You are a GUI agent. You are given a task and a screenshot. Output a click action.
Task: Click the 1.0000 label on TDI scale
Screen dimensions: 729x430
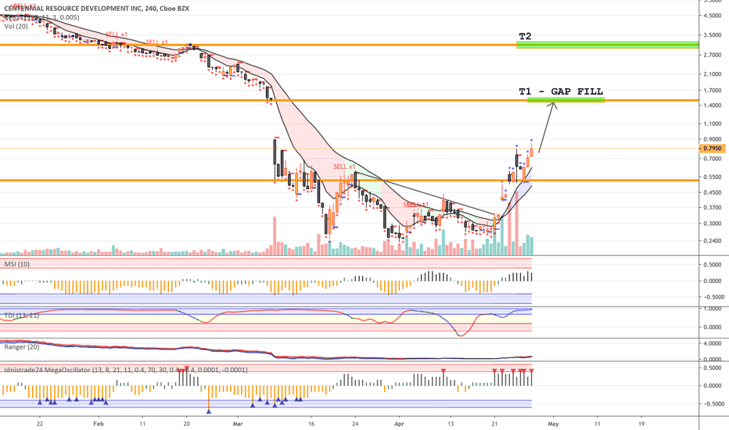click(x=713, y=309)
